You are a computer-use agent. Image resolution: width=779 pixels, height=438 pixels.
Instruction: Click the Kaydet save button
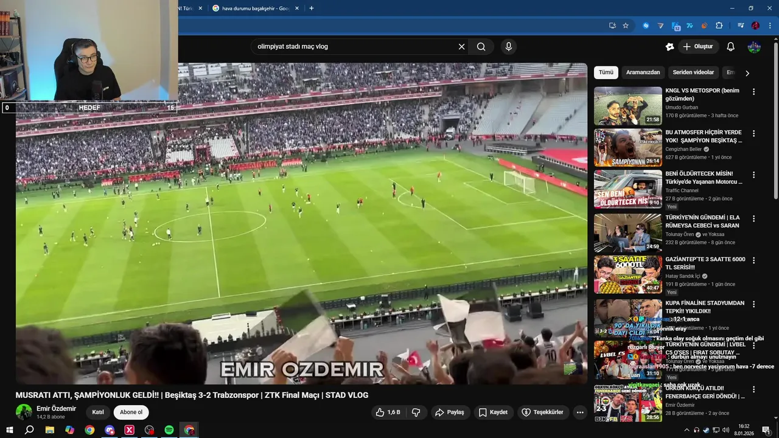click(493, 412)
